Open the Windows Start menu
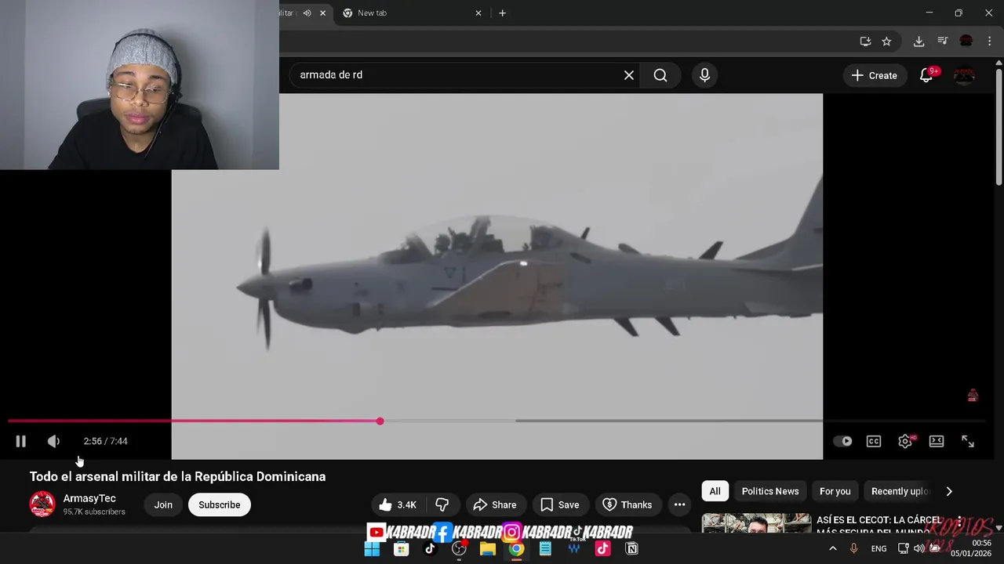 click(x=372, y=549)
